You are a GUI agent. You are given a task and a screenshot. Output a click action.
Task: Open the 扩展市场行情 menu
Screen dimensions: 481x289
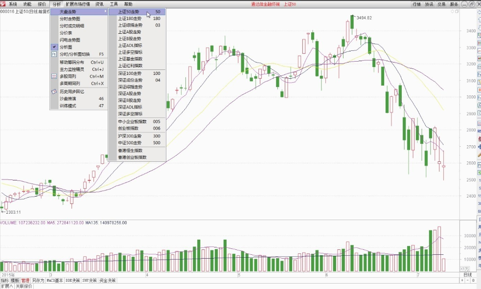pos(78,4)
